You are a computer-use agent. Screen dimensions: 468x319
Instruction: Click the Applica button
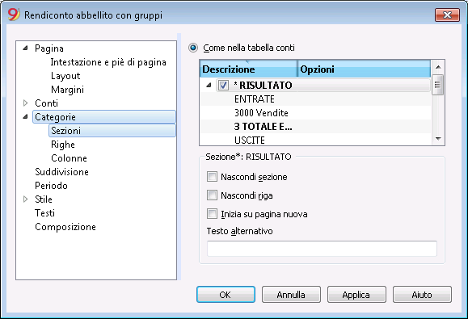tap(356, 295)
